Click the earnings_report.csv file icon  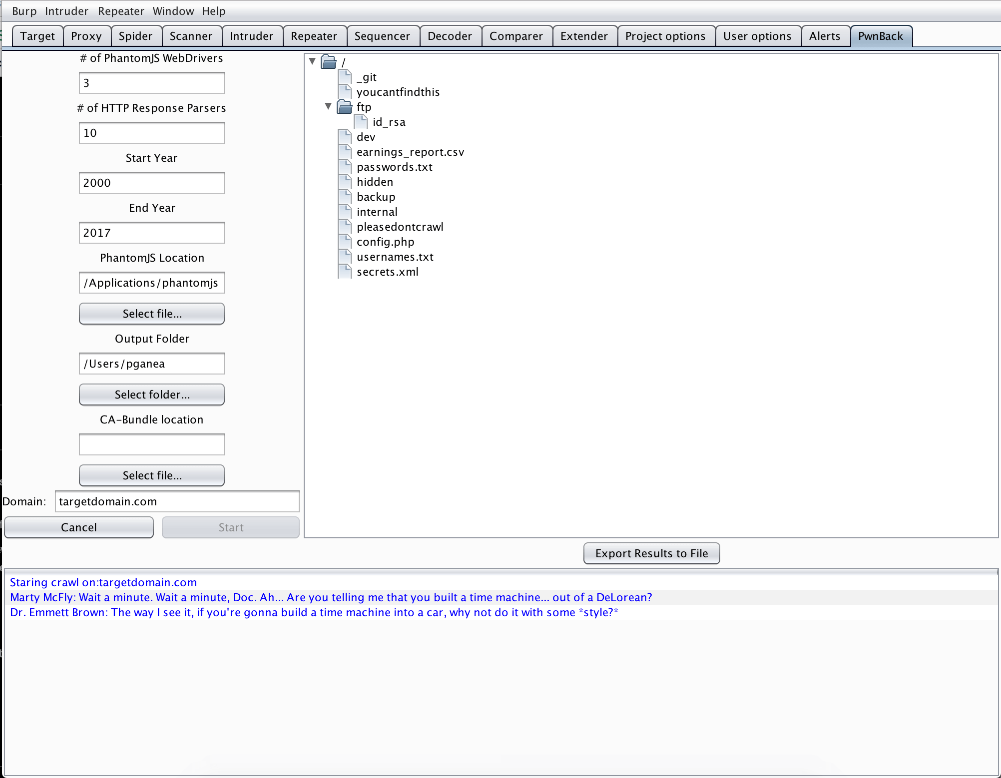(345, 152)
